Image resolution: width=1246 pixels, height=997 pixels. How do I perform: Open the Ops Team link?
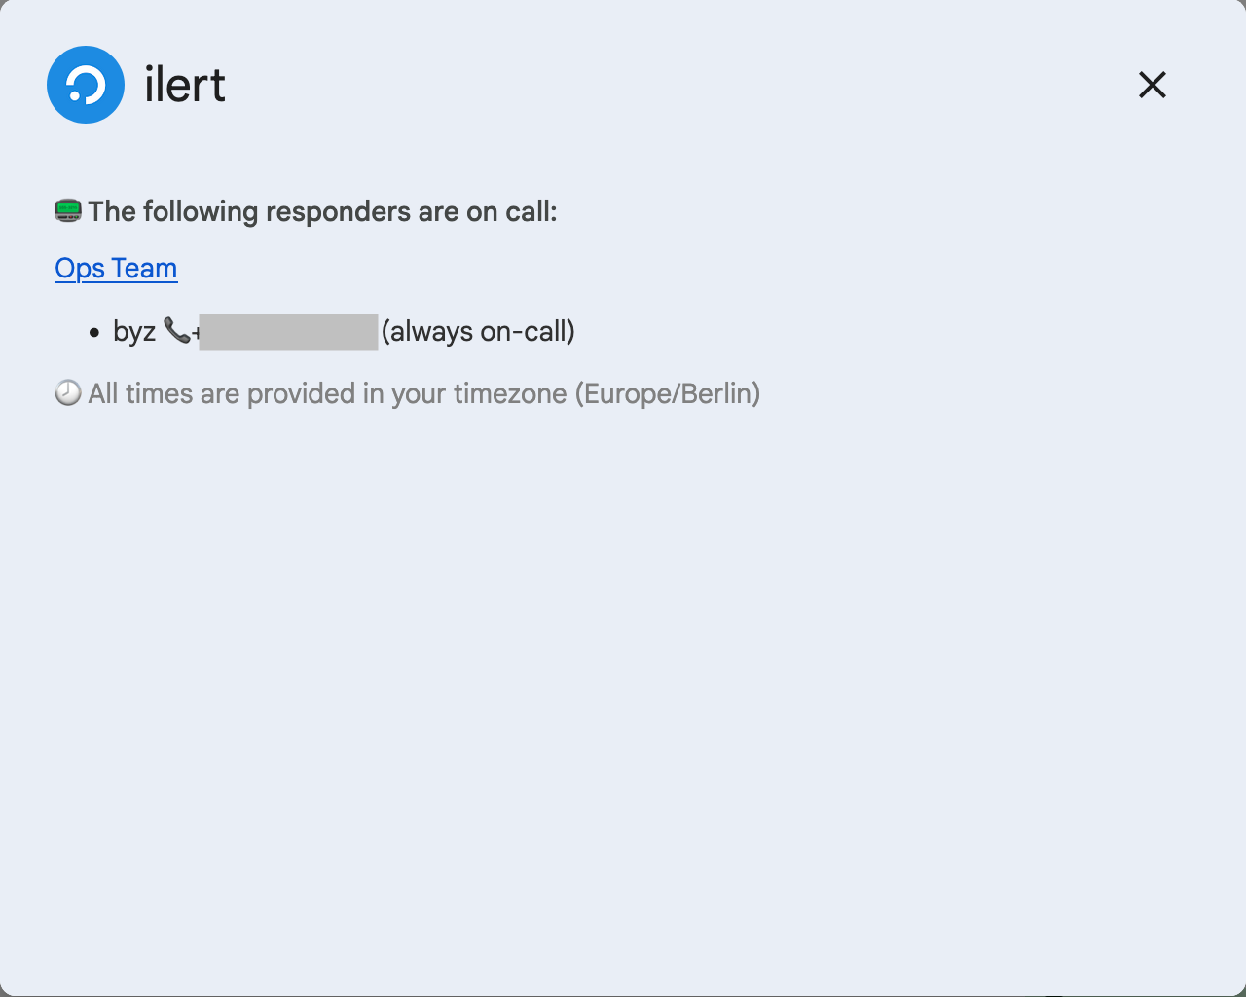pyautogui.click(x=116, y=269)
